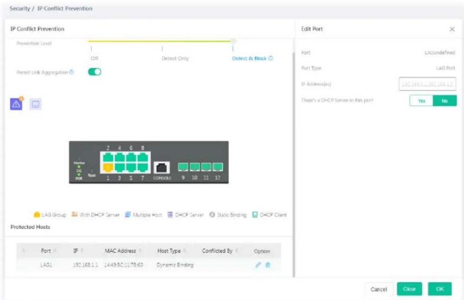The image size is (464, 300).
Task: Click the LAG1 port cell
Action: click(x=46, y=265)
